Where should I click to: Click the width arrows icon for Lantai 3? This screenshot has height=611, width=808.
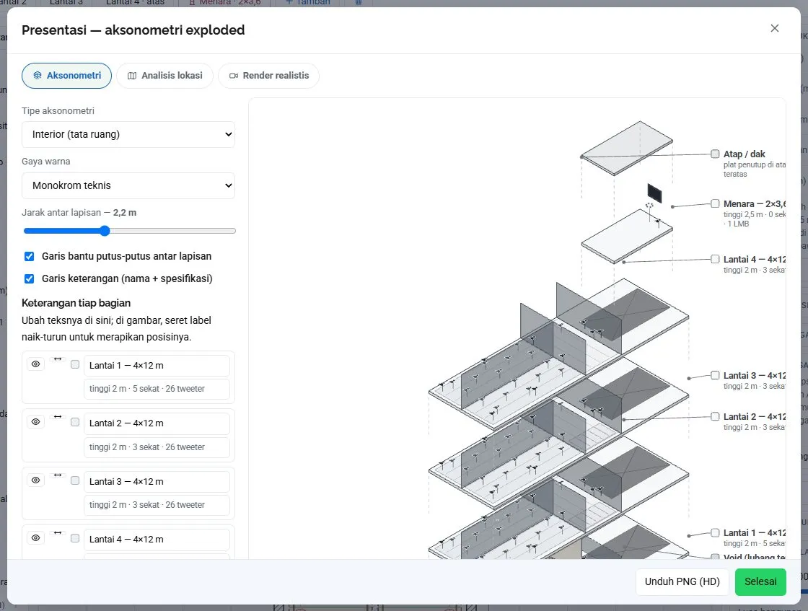point(58,475)
